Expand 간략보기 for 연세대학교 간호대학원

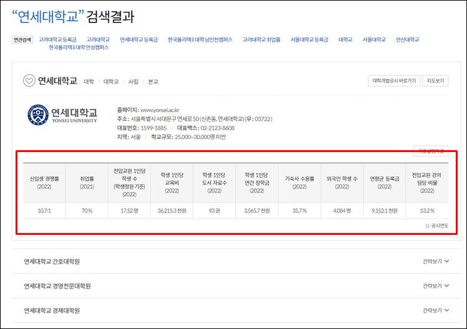coord(436,261)
